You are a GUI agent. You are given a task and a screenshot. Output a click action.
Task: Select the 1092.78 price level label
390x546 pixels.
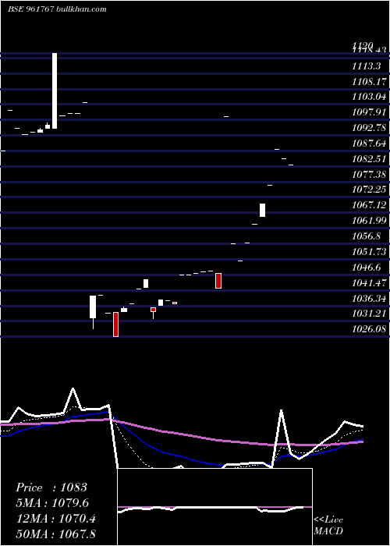tap(369, 128)
